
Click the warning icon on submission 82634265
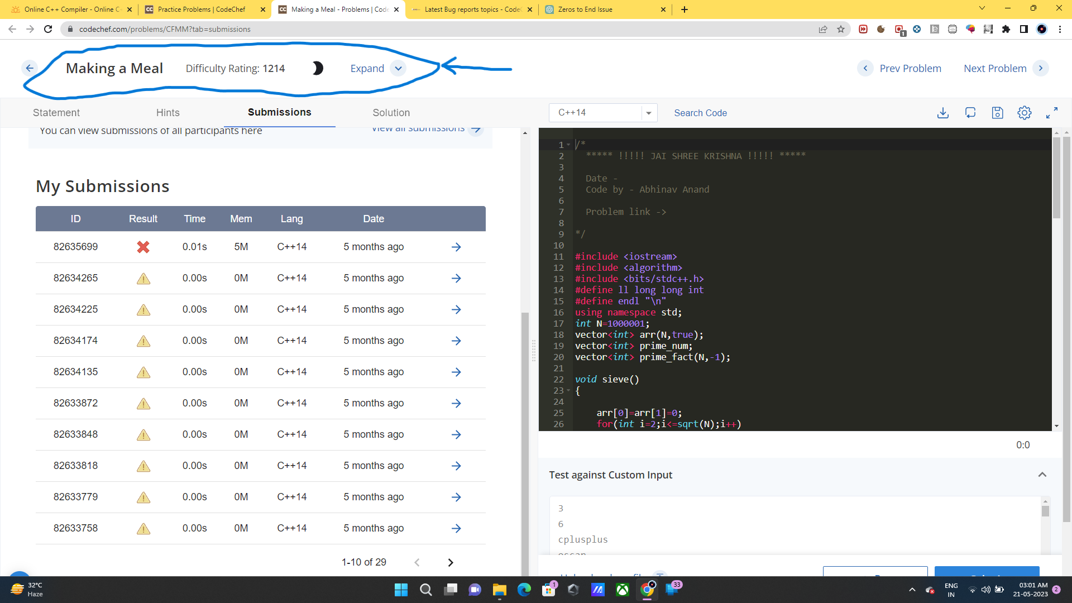pyautogui.click(x=143, y=279)
